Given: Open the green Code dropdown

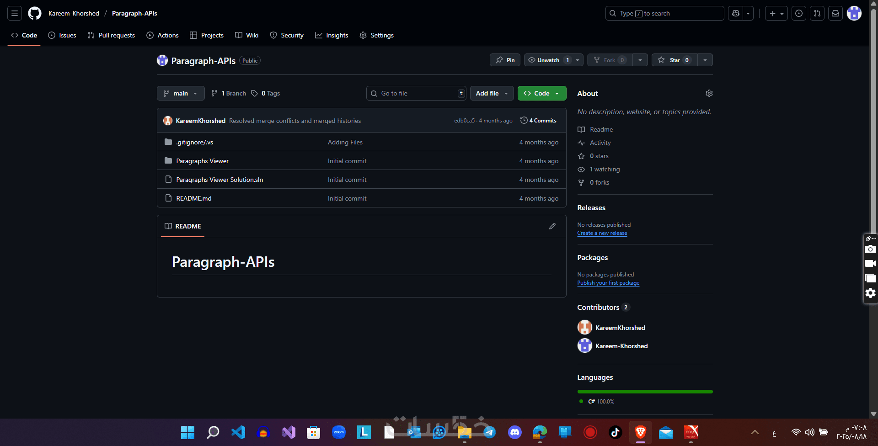Looking at the screenshot, I should [542, 93].
